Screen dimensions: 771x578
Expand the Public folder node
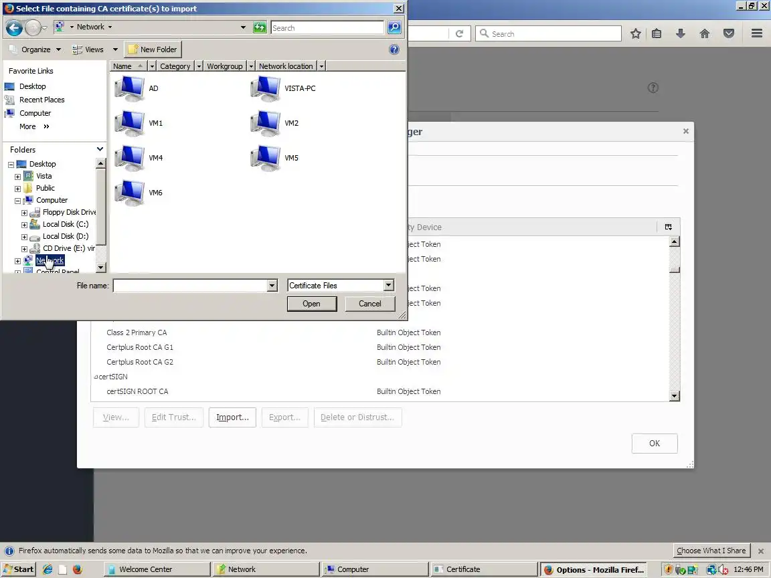coord(17,189)
